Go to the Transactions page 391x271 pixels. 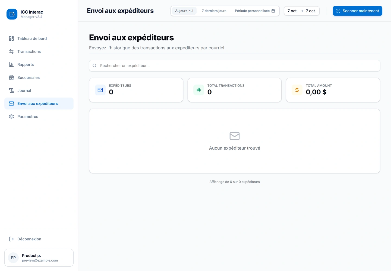[x=39, y=51]
